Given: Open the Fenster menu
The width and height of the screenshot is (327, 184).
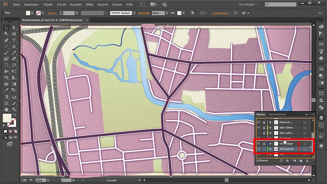Looking at the screenshot, I should (117, 4).
